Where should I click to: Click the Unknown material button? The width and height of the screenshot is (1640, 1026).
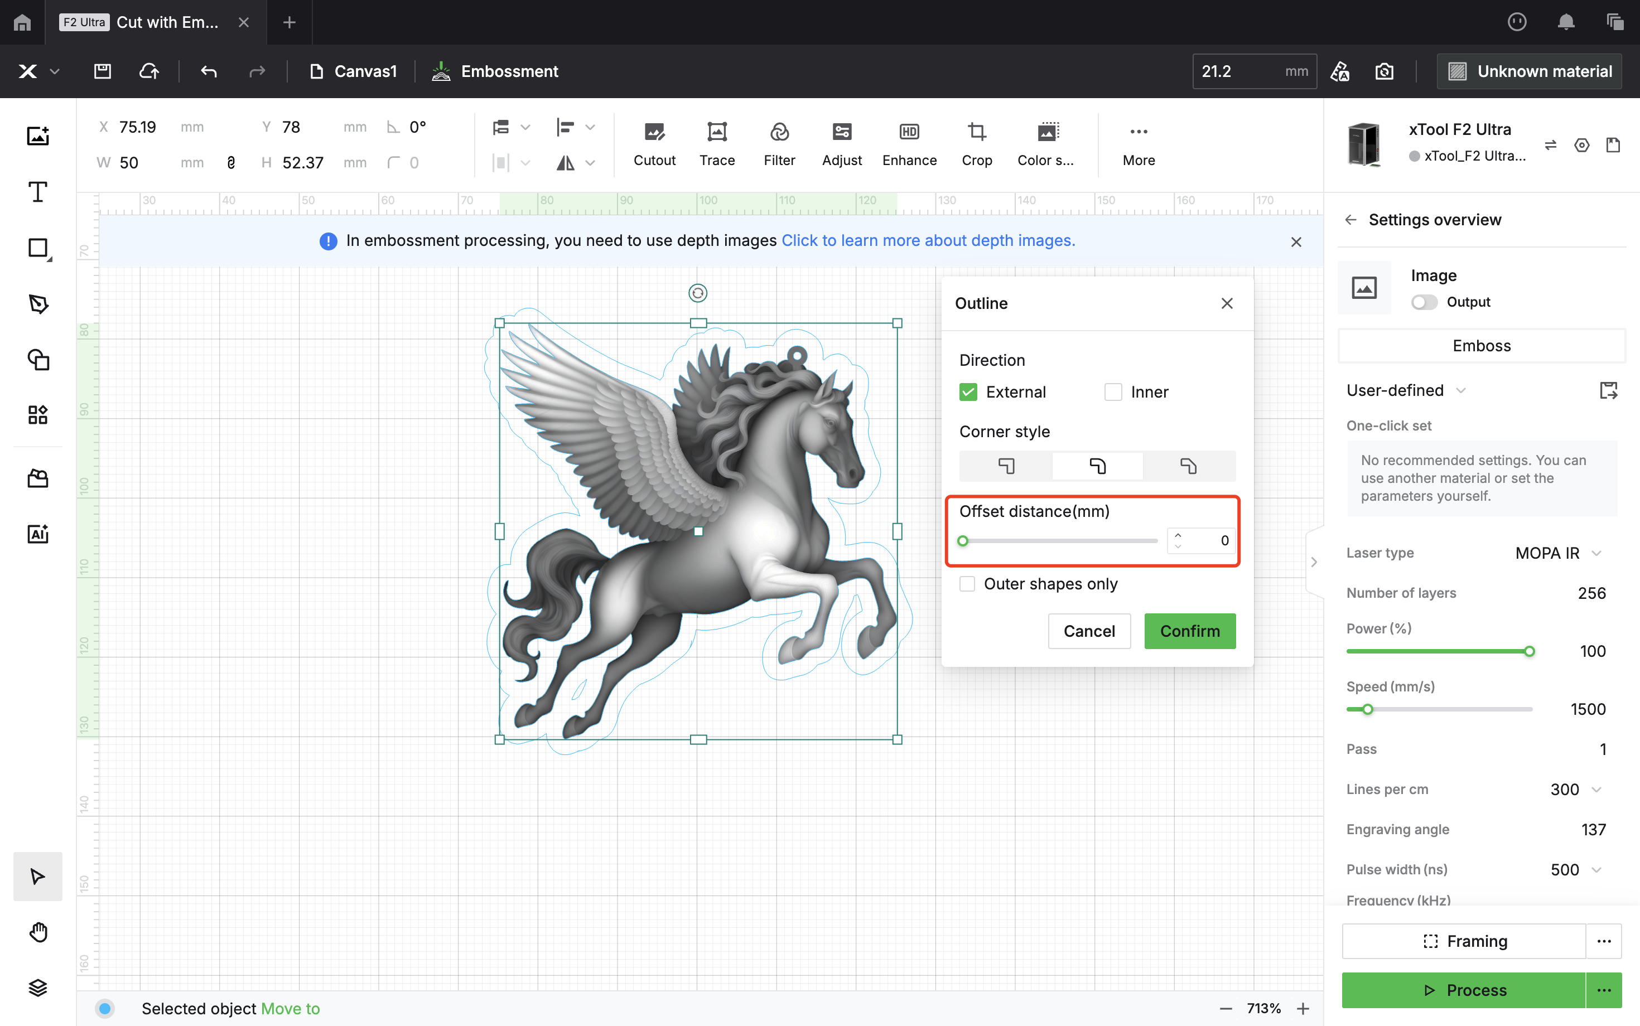1528,71
